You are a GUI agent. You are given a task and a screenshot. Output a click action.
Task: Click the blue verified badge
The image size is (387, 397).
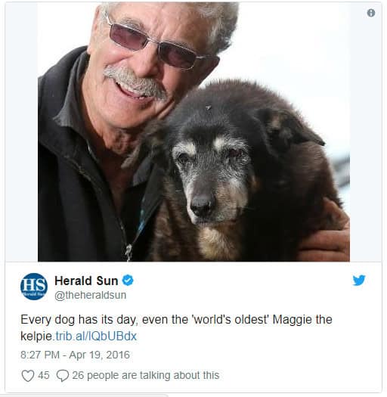pyautogui.click(x=128, y=281)
